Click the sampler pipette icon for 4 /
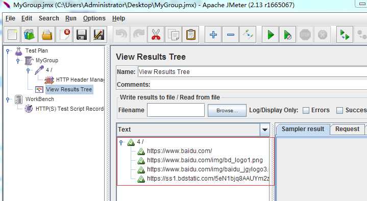 (39, 70)
